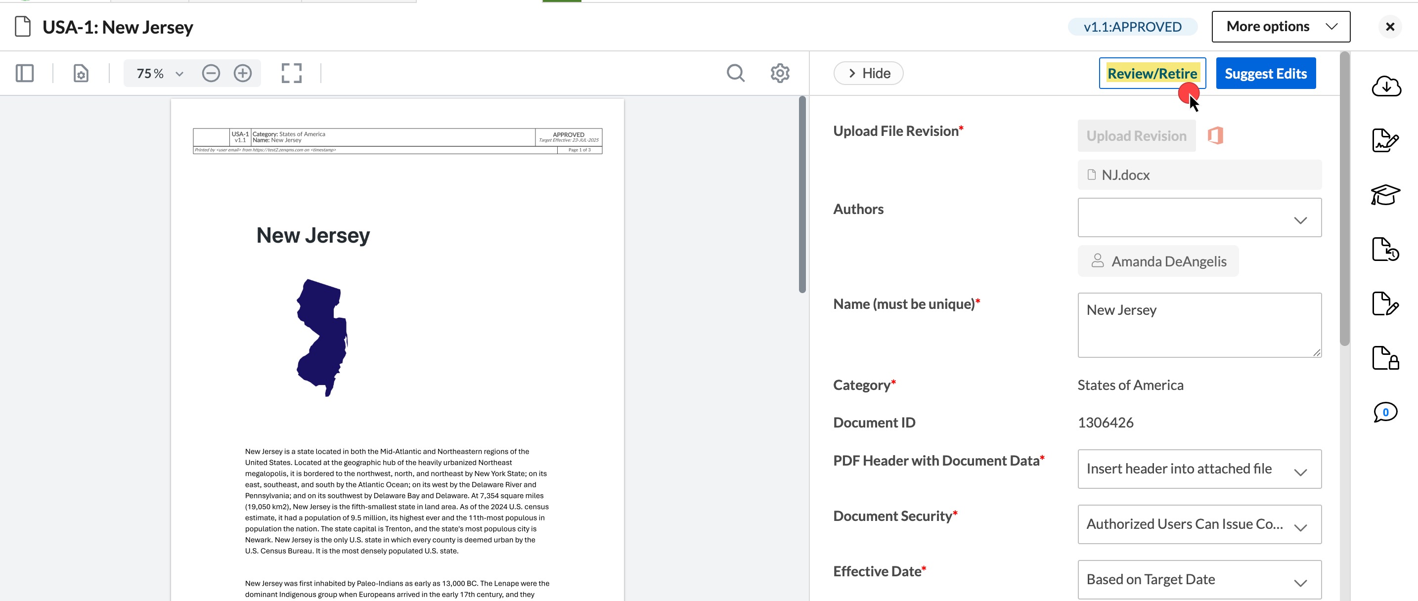Viewport: 1418px width, 601px height.
Task: Click the Document ID label
Action: point(874,423)
